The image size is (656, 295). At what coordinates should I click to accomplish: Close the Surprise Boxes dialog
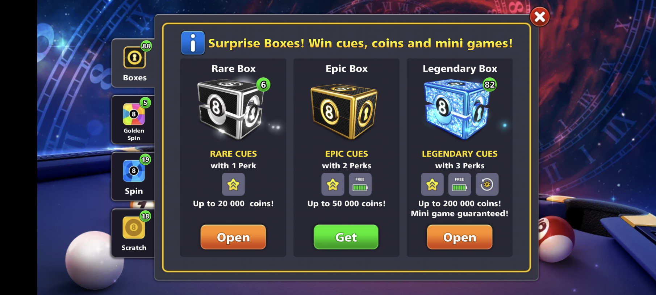[x=539, y=17]
